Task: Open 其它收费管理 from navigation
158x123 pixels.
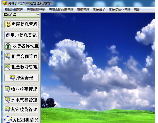Action: [x=21, y=109]
